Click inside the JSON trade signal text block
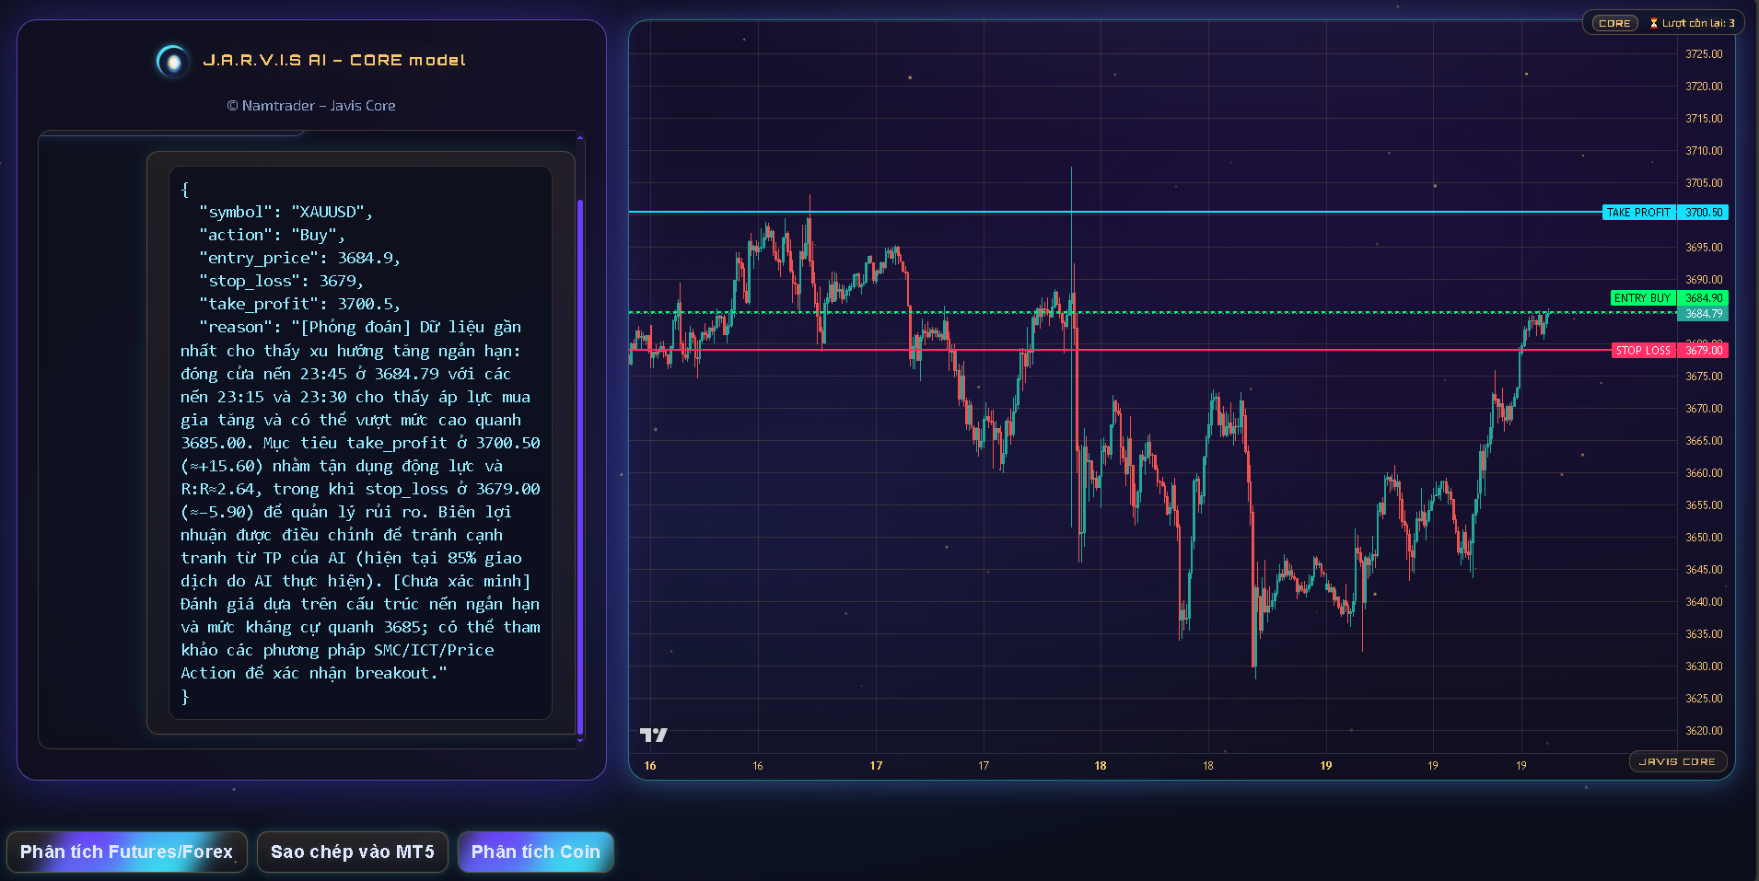 coord(360,442)
